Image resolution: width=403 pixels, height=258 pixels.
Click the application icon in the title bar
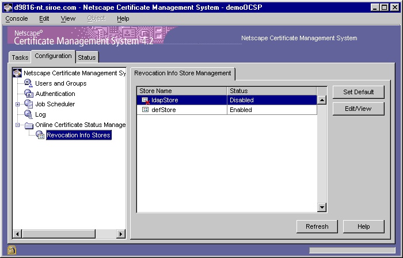click(x=8, y=7)
